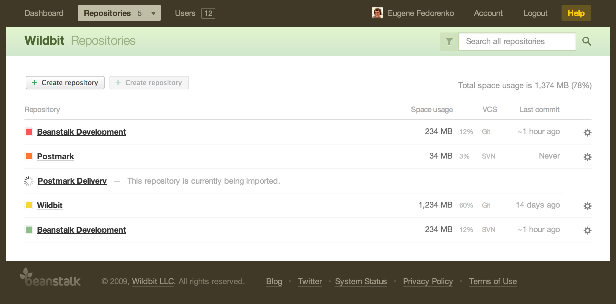Click the Postmark Delivery import spinner
Image resolution: width=616 pixels, height=304 pixels.
point(29,181)
